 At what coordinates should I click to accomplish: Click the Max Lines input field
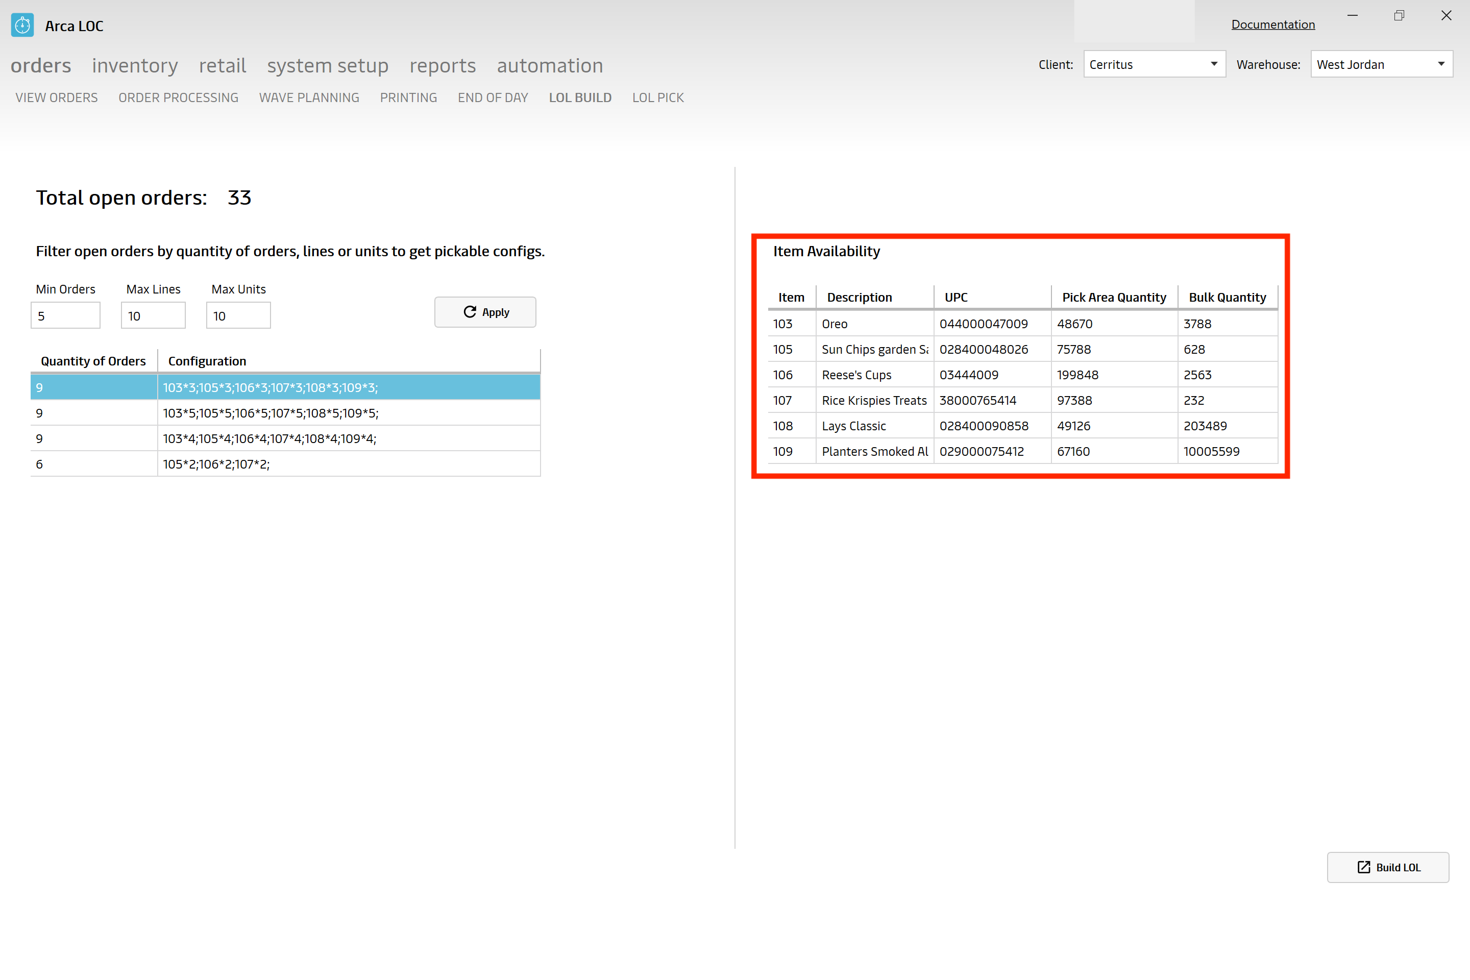(x=153, y=315)
